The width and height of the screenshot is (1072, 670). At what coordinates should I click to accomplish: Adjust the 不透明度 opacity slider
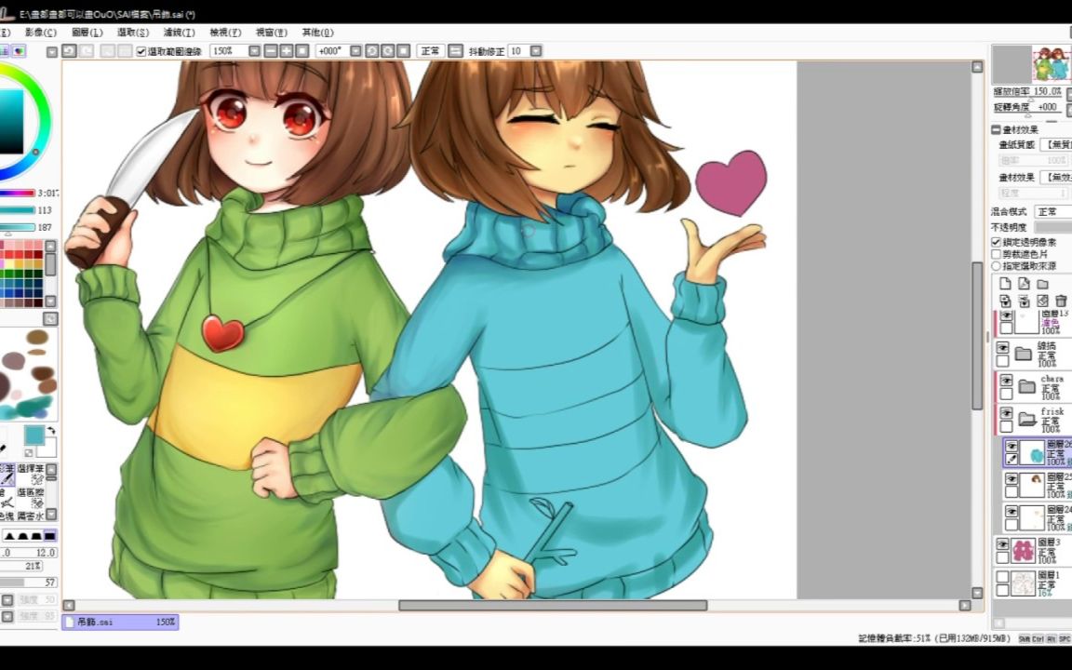coord(1052,227)
